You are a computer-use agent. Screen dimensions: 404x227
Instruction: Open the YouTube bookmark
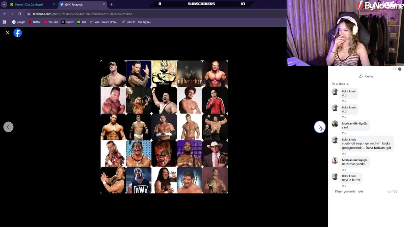tap(51, 22)
